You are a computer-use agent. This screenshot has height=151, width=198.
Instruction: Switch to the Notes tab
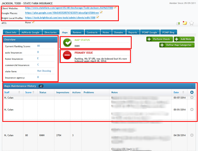(106, 32)
